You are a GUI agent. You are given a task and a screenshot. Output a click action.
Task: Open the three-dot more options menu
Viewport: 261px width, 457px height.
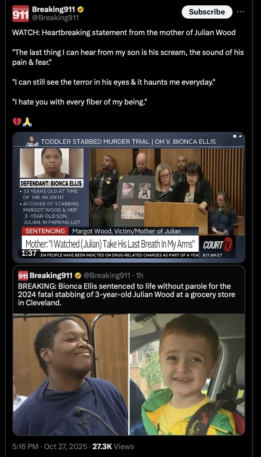coord(240,12)
